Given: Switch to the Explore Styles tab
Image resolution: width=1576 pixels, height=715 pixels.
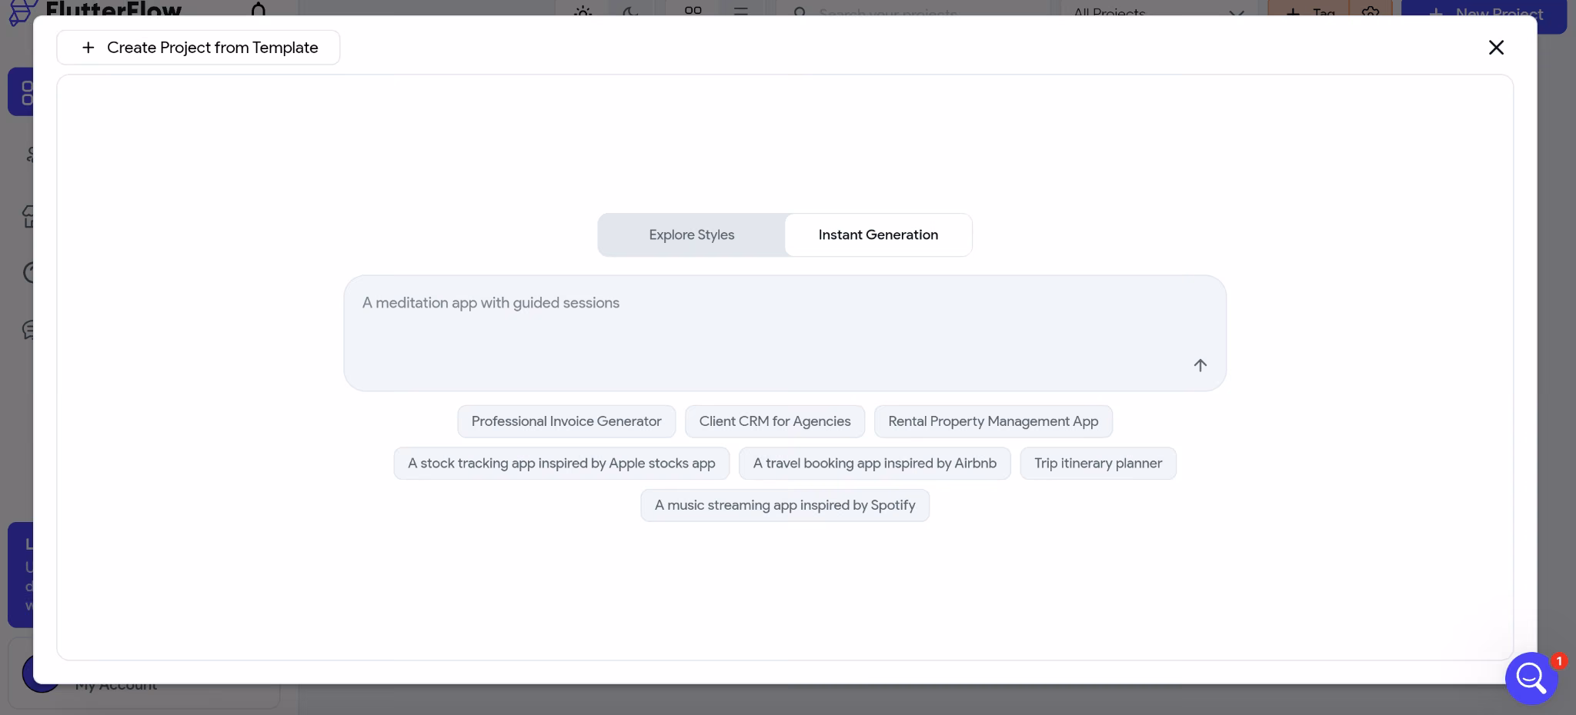Looking at the screenshot, I should point(691,234).
